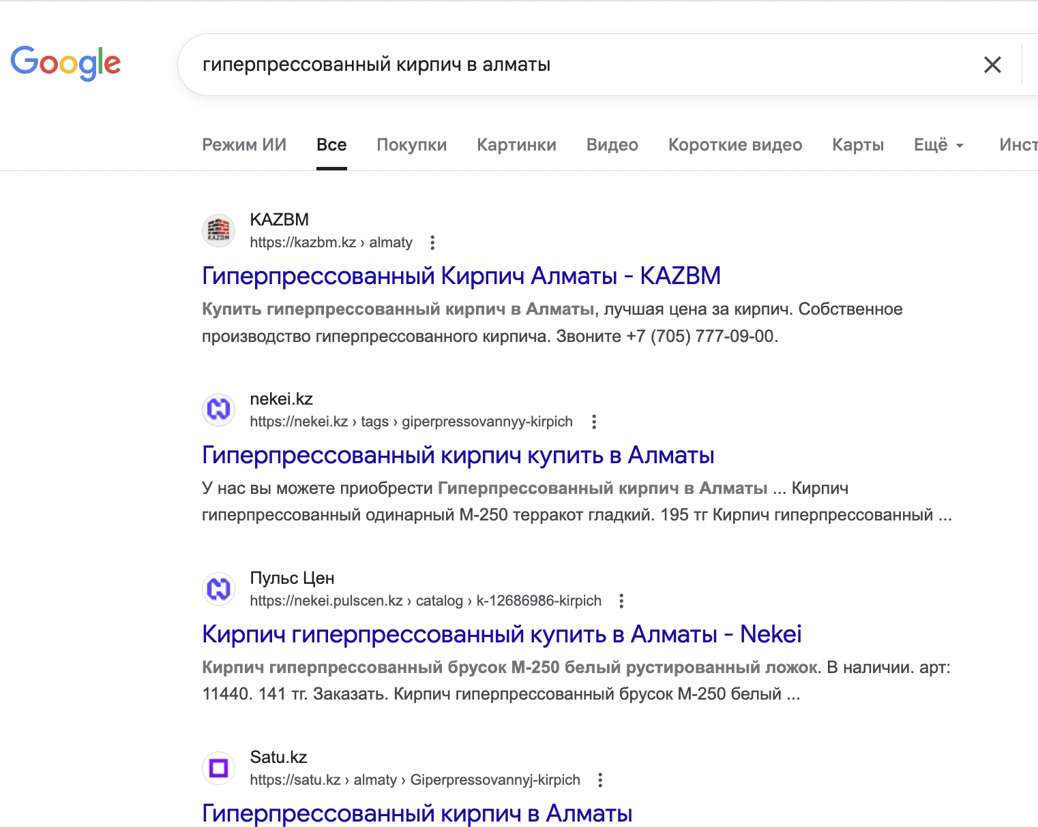Switch to Картинки tab
1038x827 pixels.
[x=517, y=145]
